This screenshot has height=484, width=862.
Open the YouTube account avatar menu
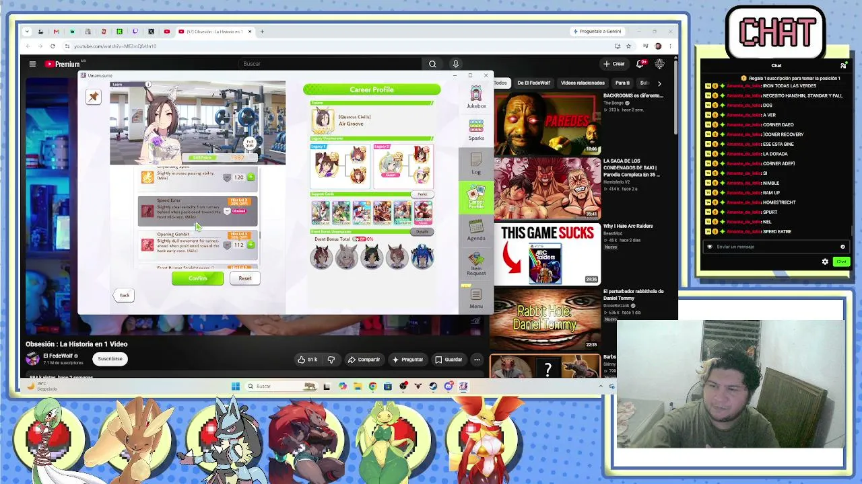[660, 64]
